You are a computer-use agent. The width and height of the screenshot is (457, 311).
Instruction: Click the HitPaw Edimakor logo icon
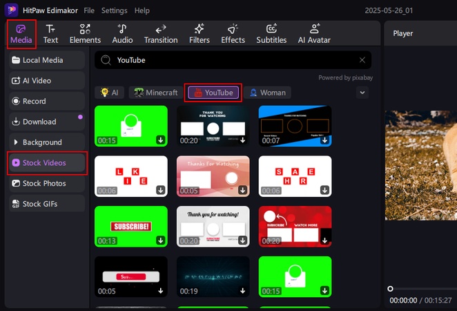[x=11, y=10]
